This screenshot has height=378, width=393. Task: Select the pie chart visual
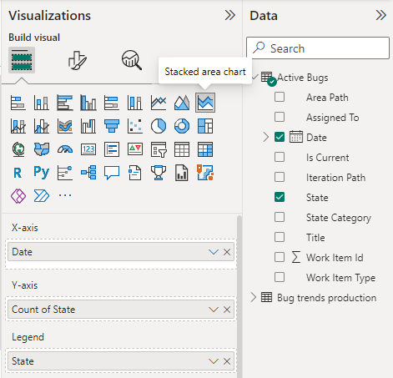tap(159, 126)
